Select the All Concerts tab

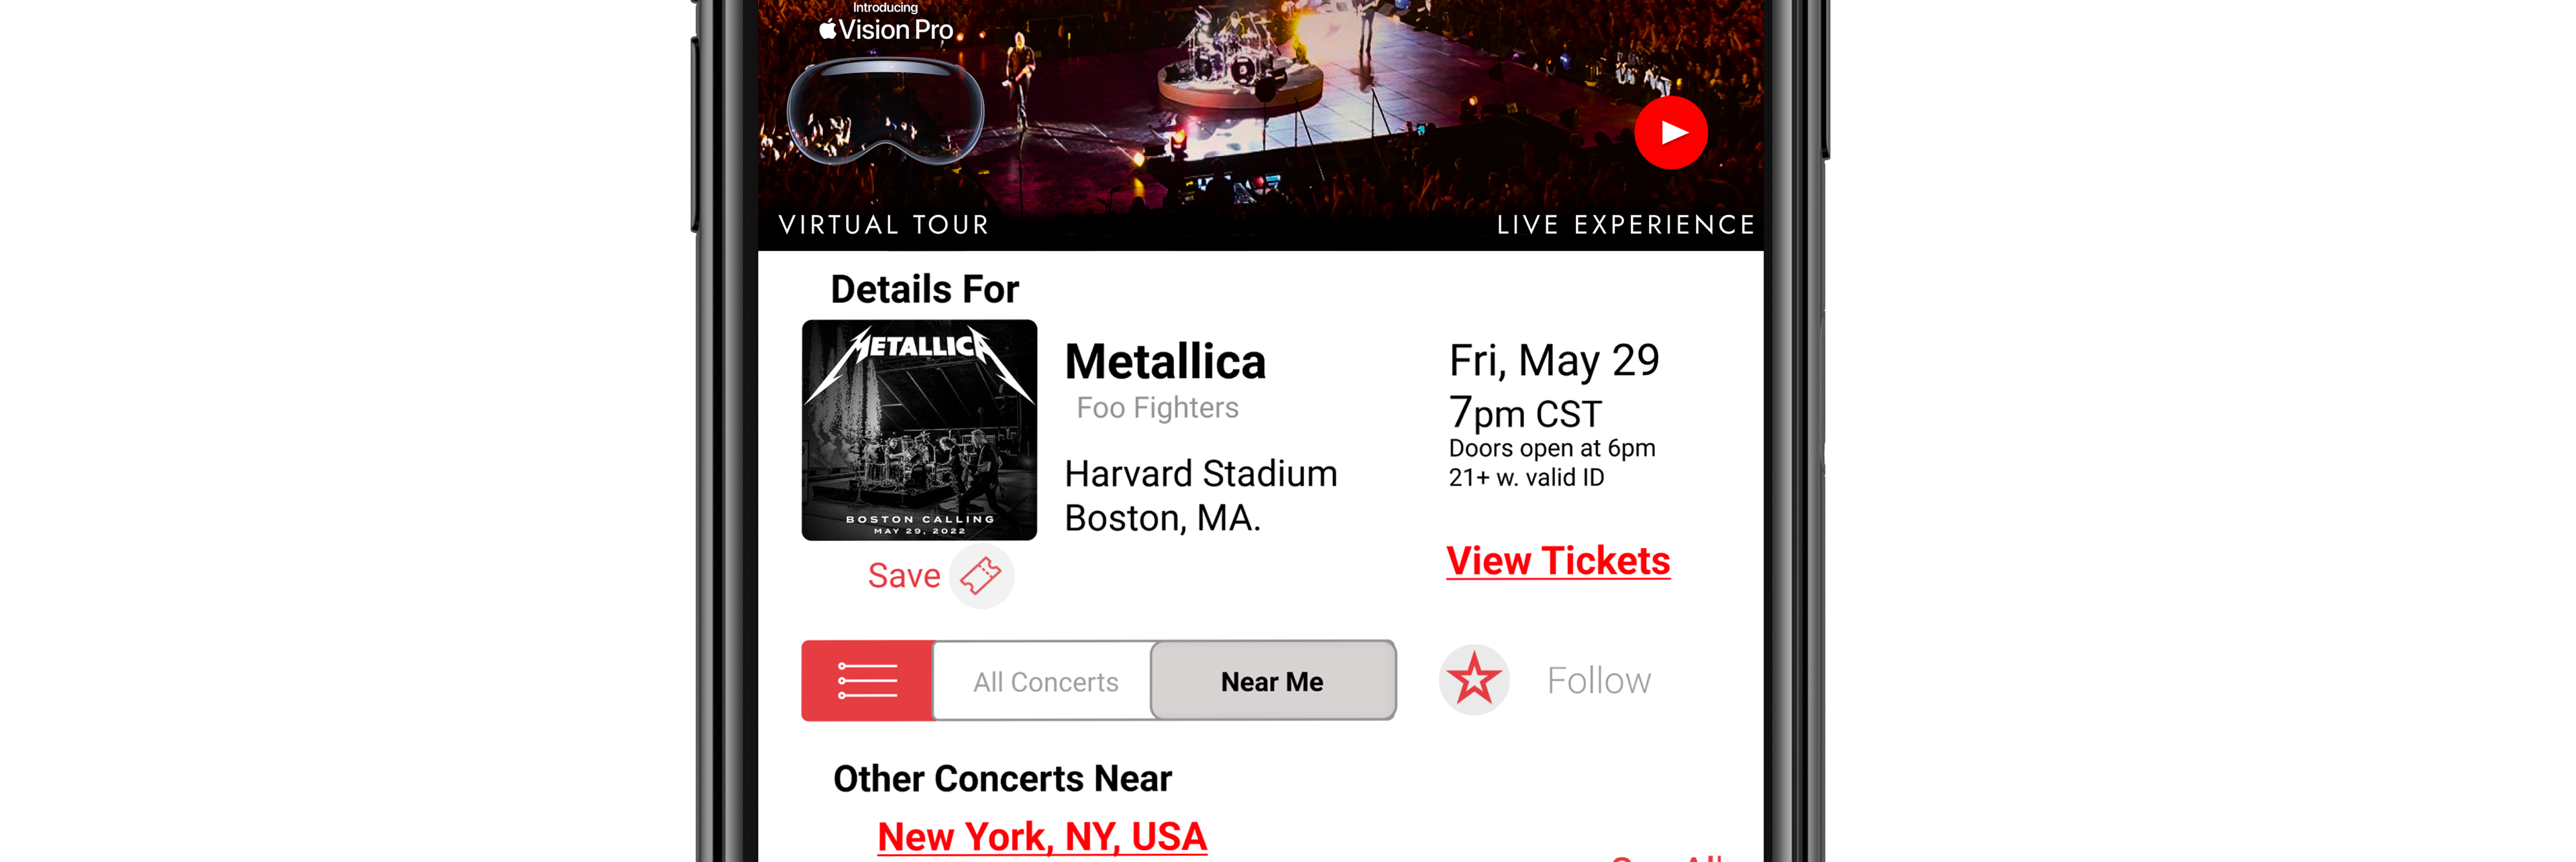coord(1045,683)
